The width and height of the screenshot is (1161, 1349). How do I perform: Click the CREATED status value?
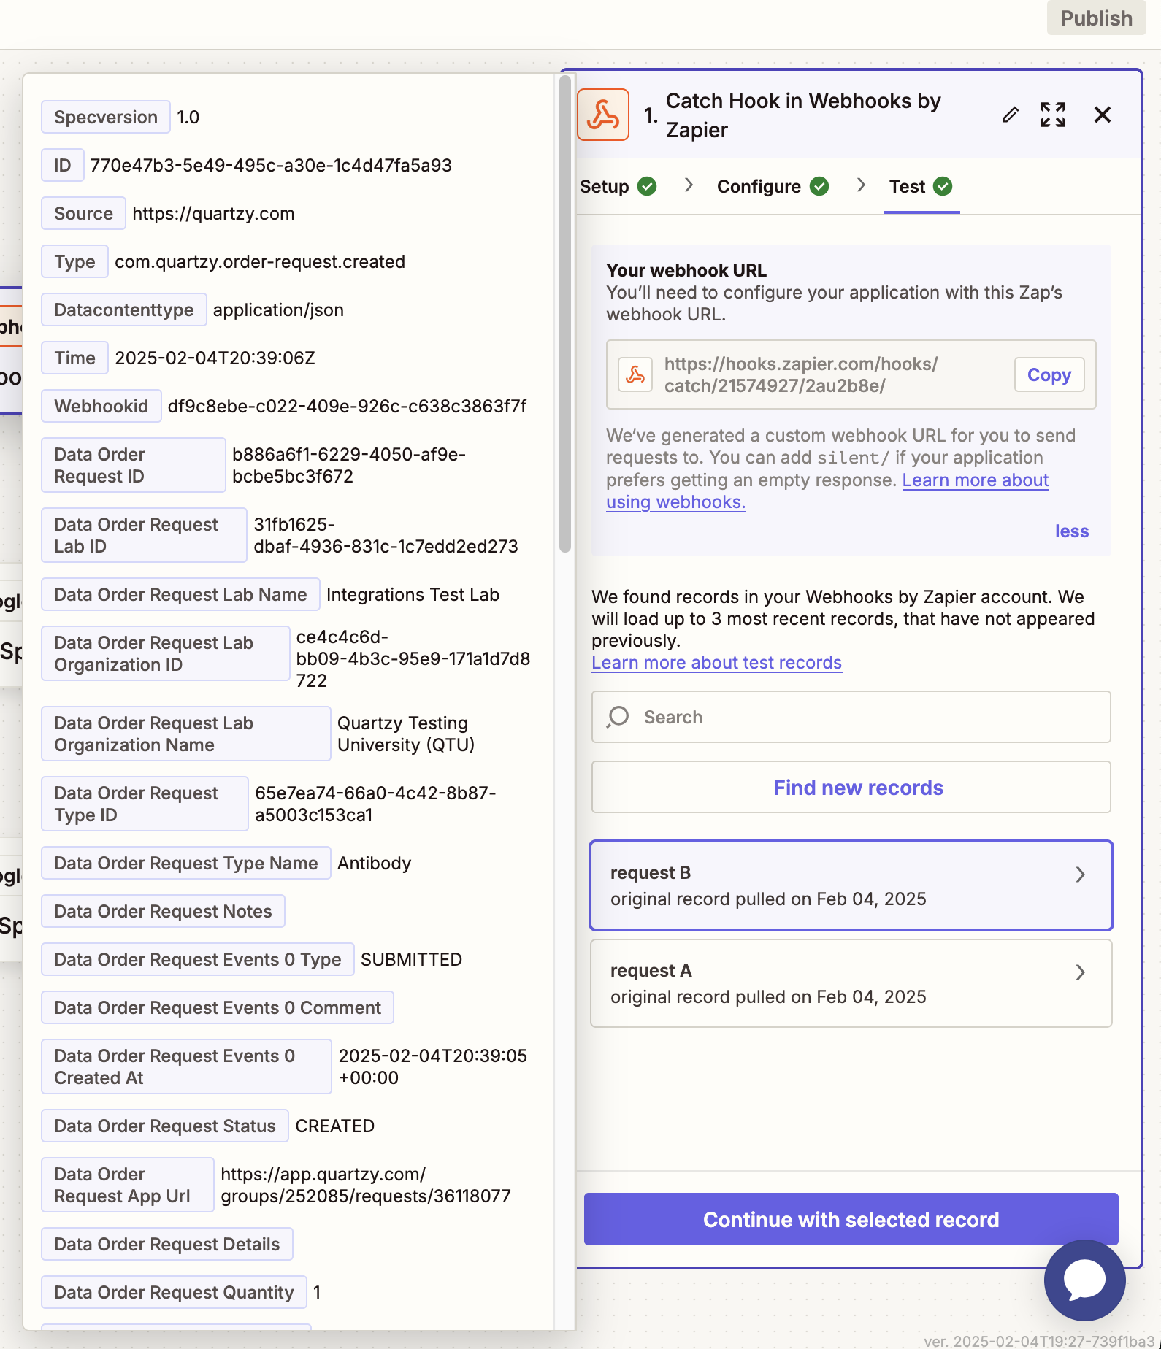pyautogui.click(x=334, y=1126)
